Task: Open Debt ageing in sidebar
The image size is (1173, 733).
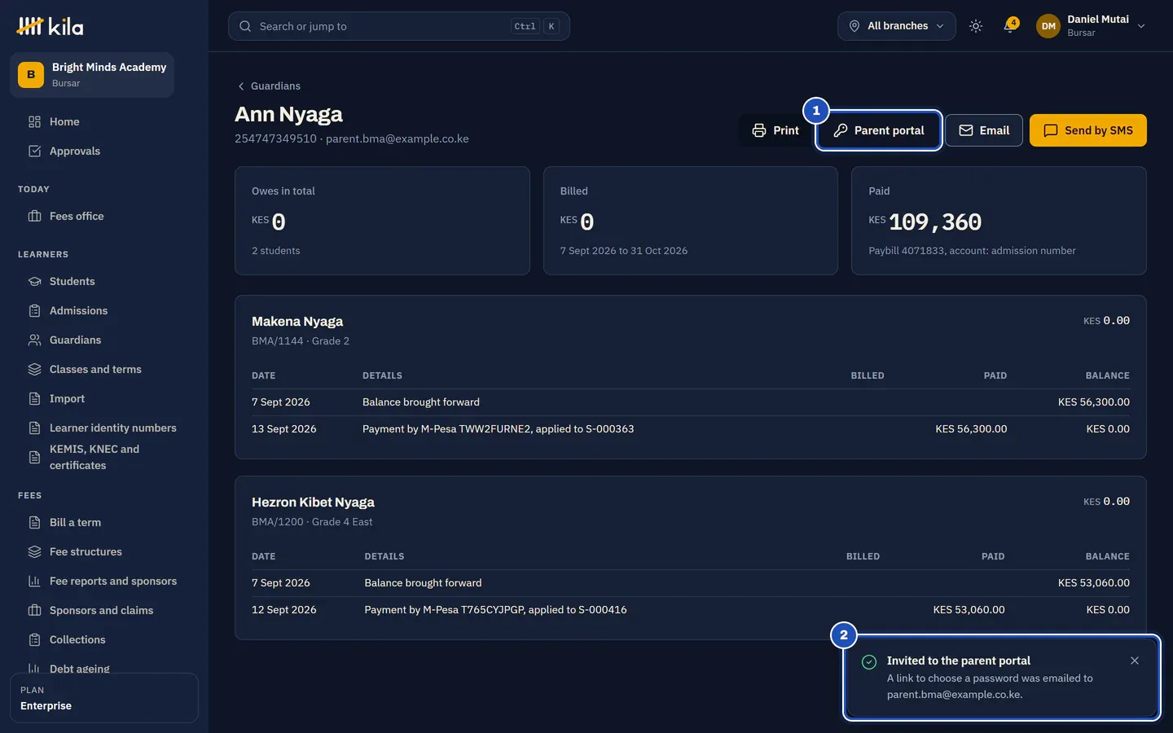Action: coord(79,669)
